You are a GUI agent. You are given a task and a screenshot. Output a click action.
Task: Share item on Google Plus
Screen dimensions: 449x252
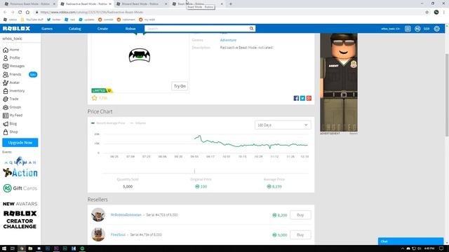[x=309, y=98]
